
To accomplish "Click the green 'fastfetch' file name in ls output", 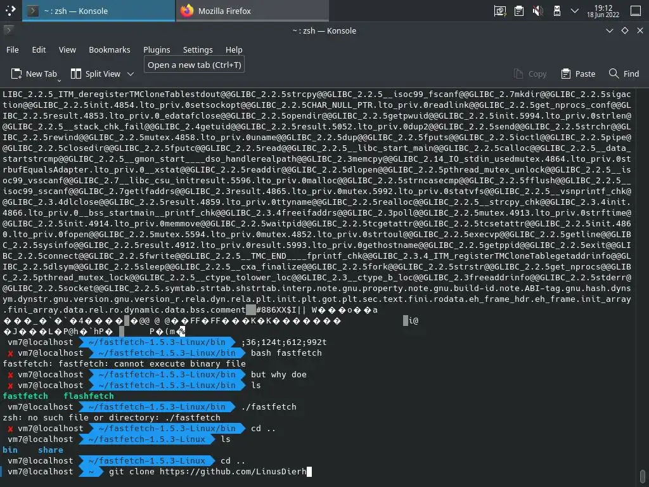I will point(25,396).
